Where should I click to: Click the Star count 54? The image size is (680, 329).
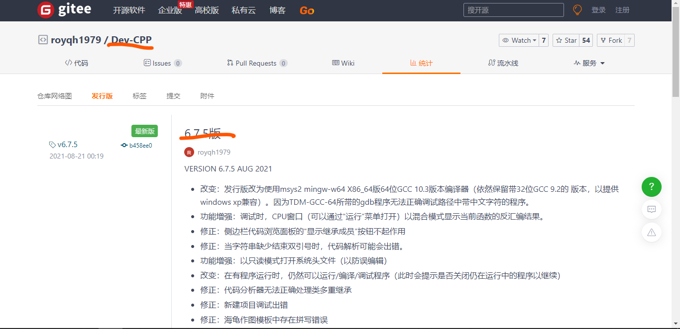[x=586, y=40]
